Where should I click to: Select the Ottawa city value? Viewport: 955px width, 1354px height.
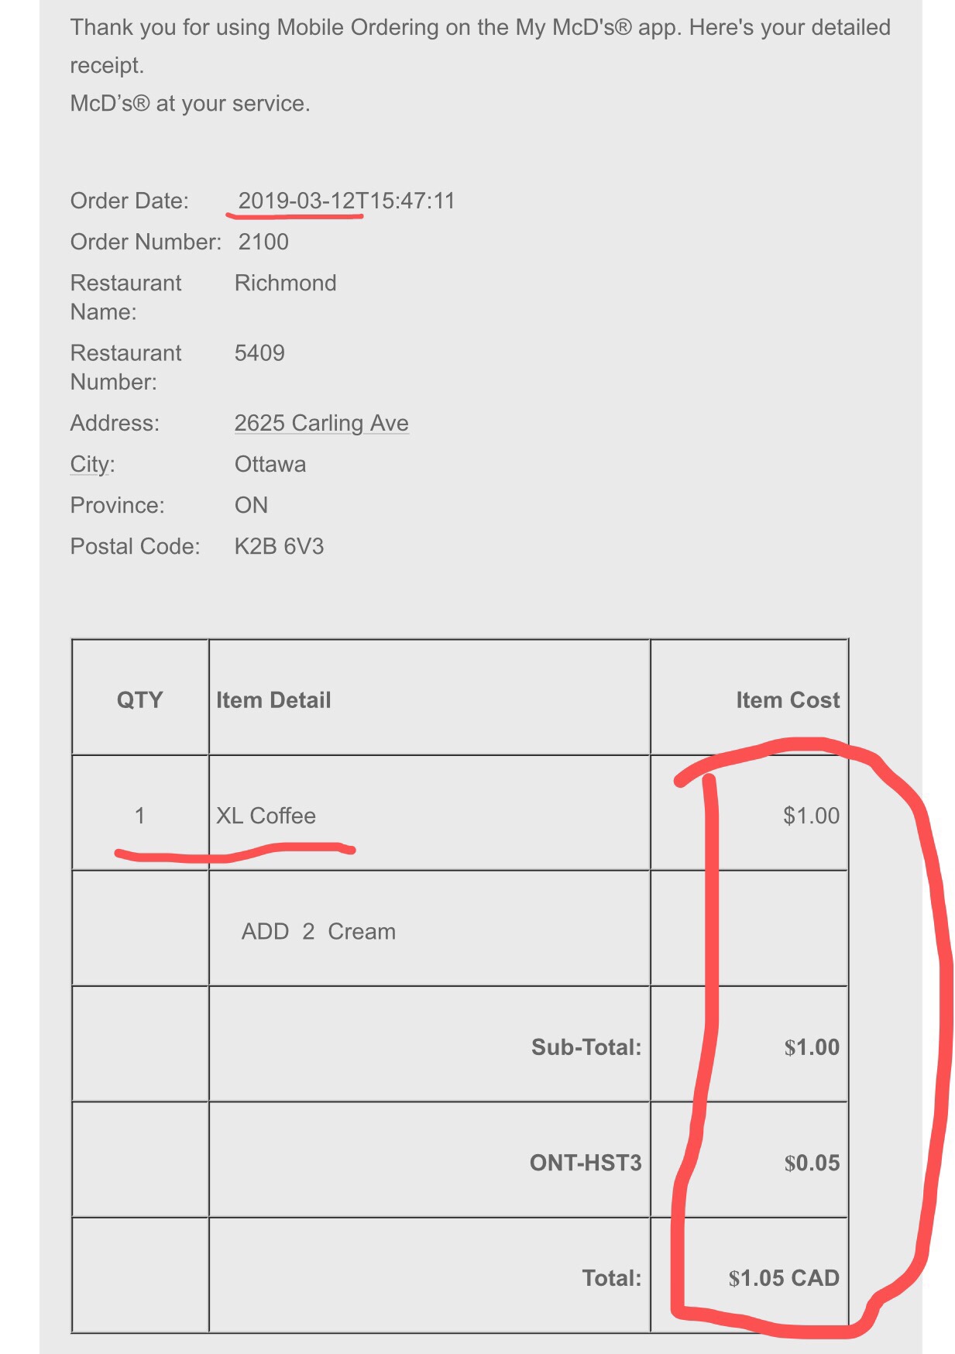pos(270,464)
